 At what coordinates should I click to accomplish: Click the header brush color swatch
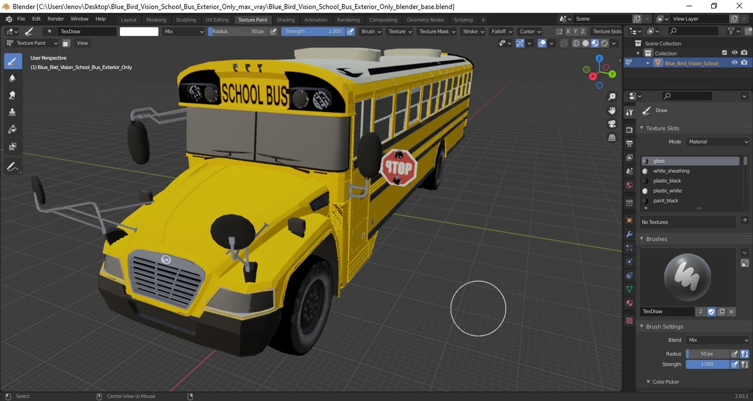coord(139,31)
